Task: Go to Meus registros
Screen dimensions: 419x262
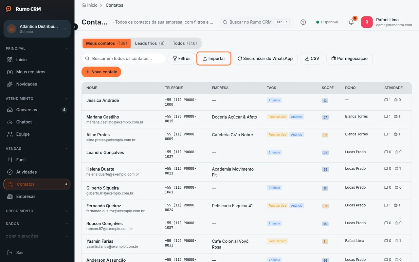Action: tap(37, 72)
